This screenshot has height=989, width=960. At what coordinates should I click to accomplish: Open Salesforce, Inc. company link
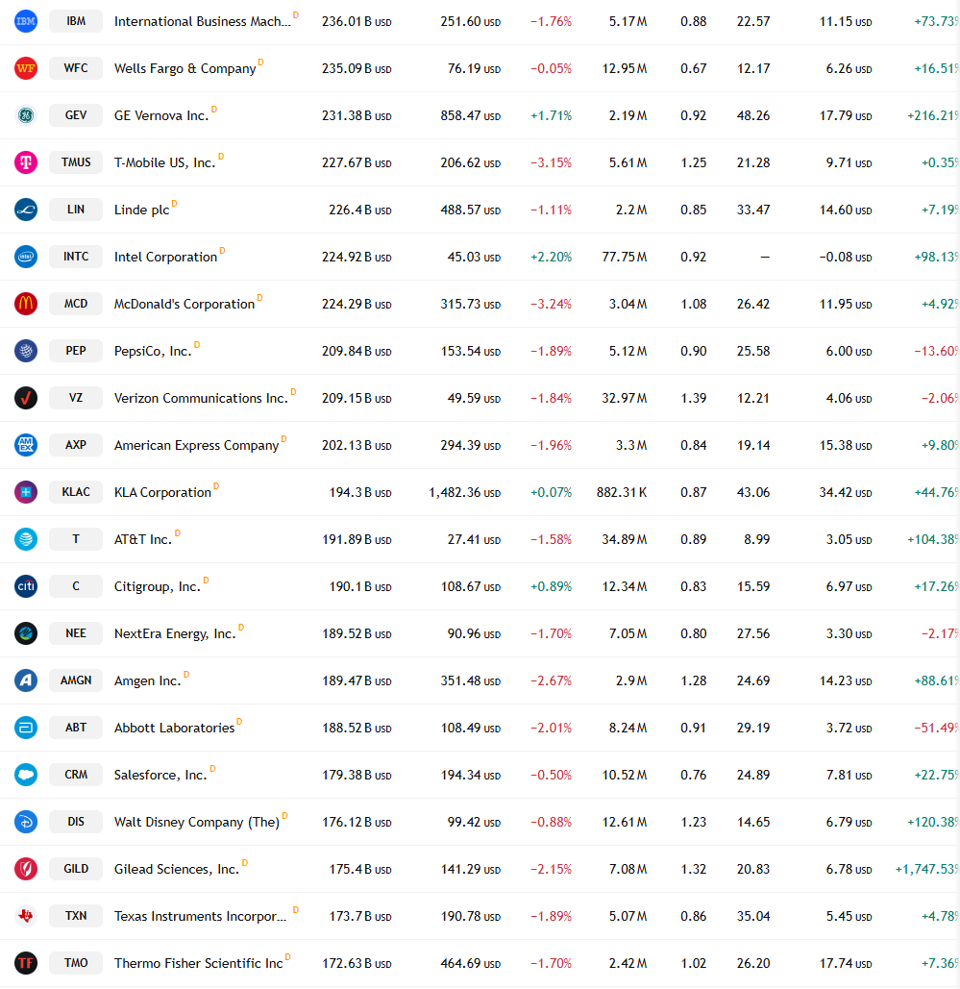(x=160, y=776)
